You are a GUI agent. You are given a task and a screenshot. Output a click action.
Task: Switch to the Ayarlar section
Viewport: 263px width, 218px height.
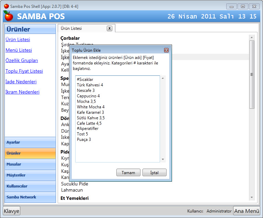pyautogui.click(x=30, y=142)
